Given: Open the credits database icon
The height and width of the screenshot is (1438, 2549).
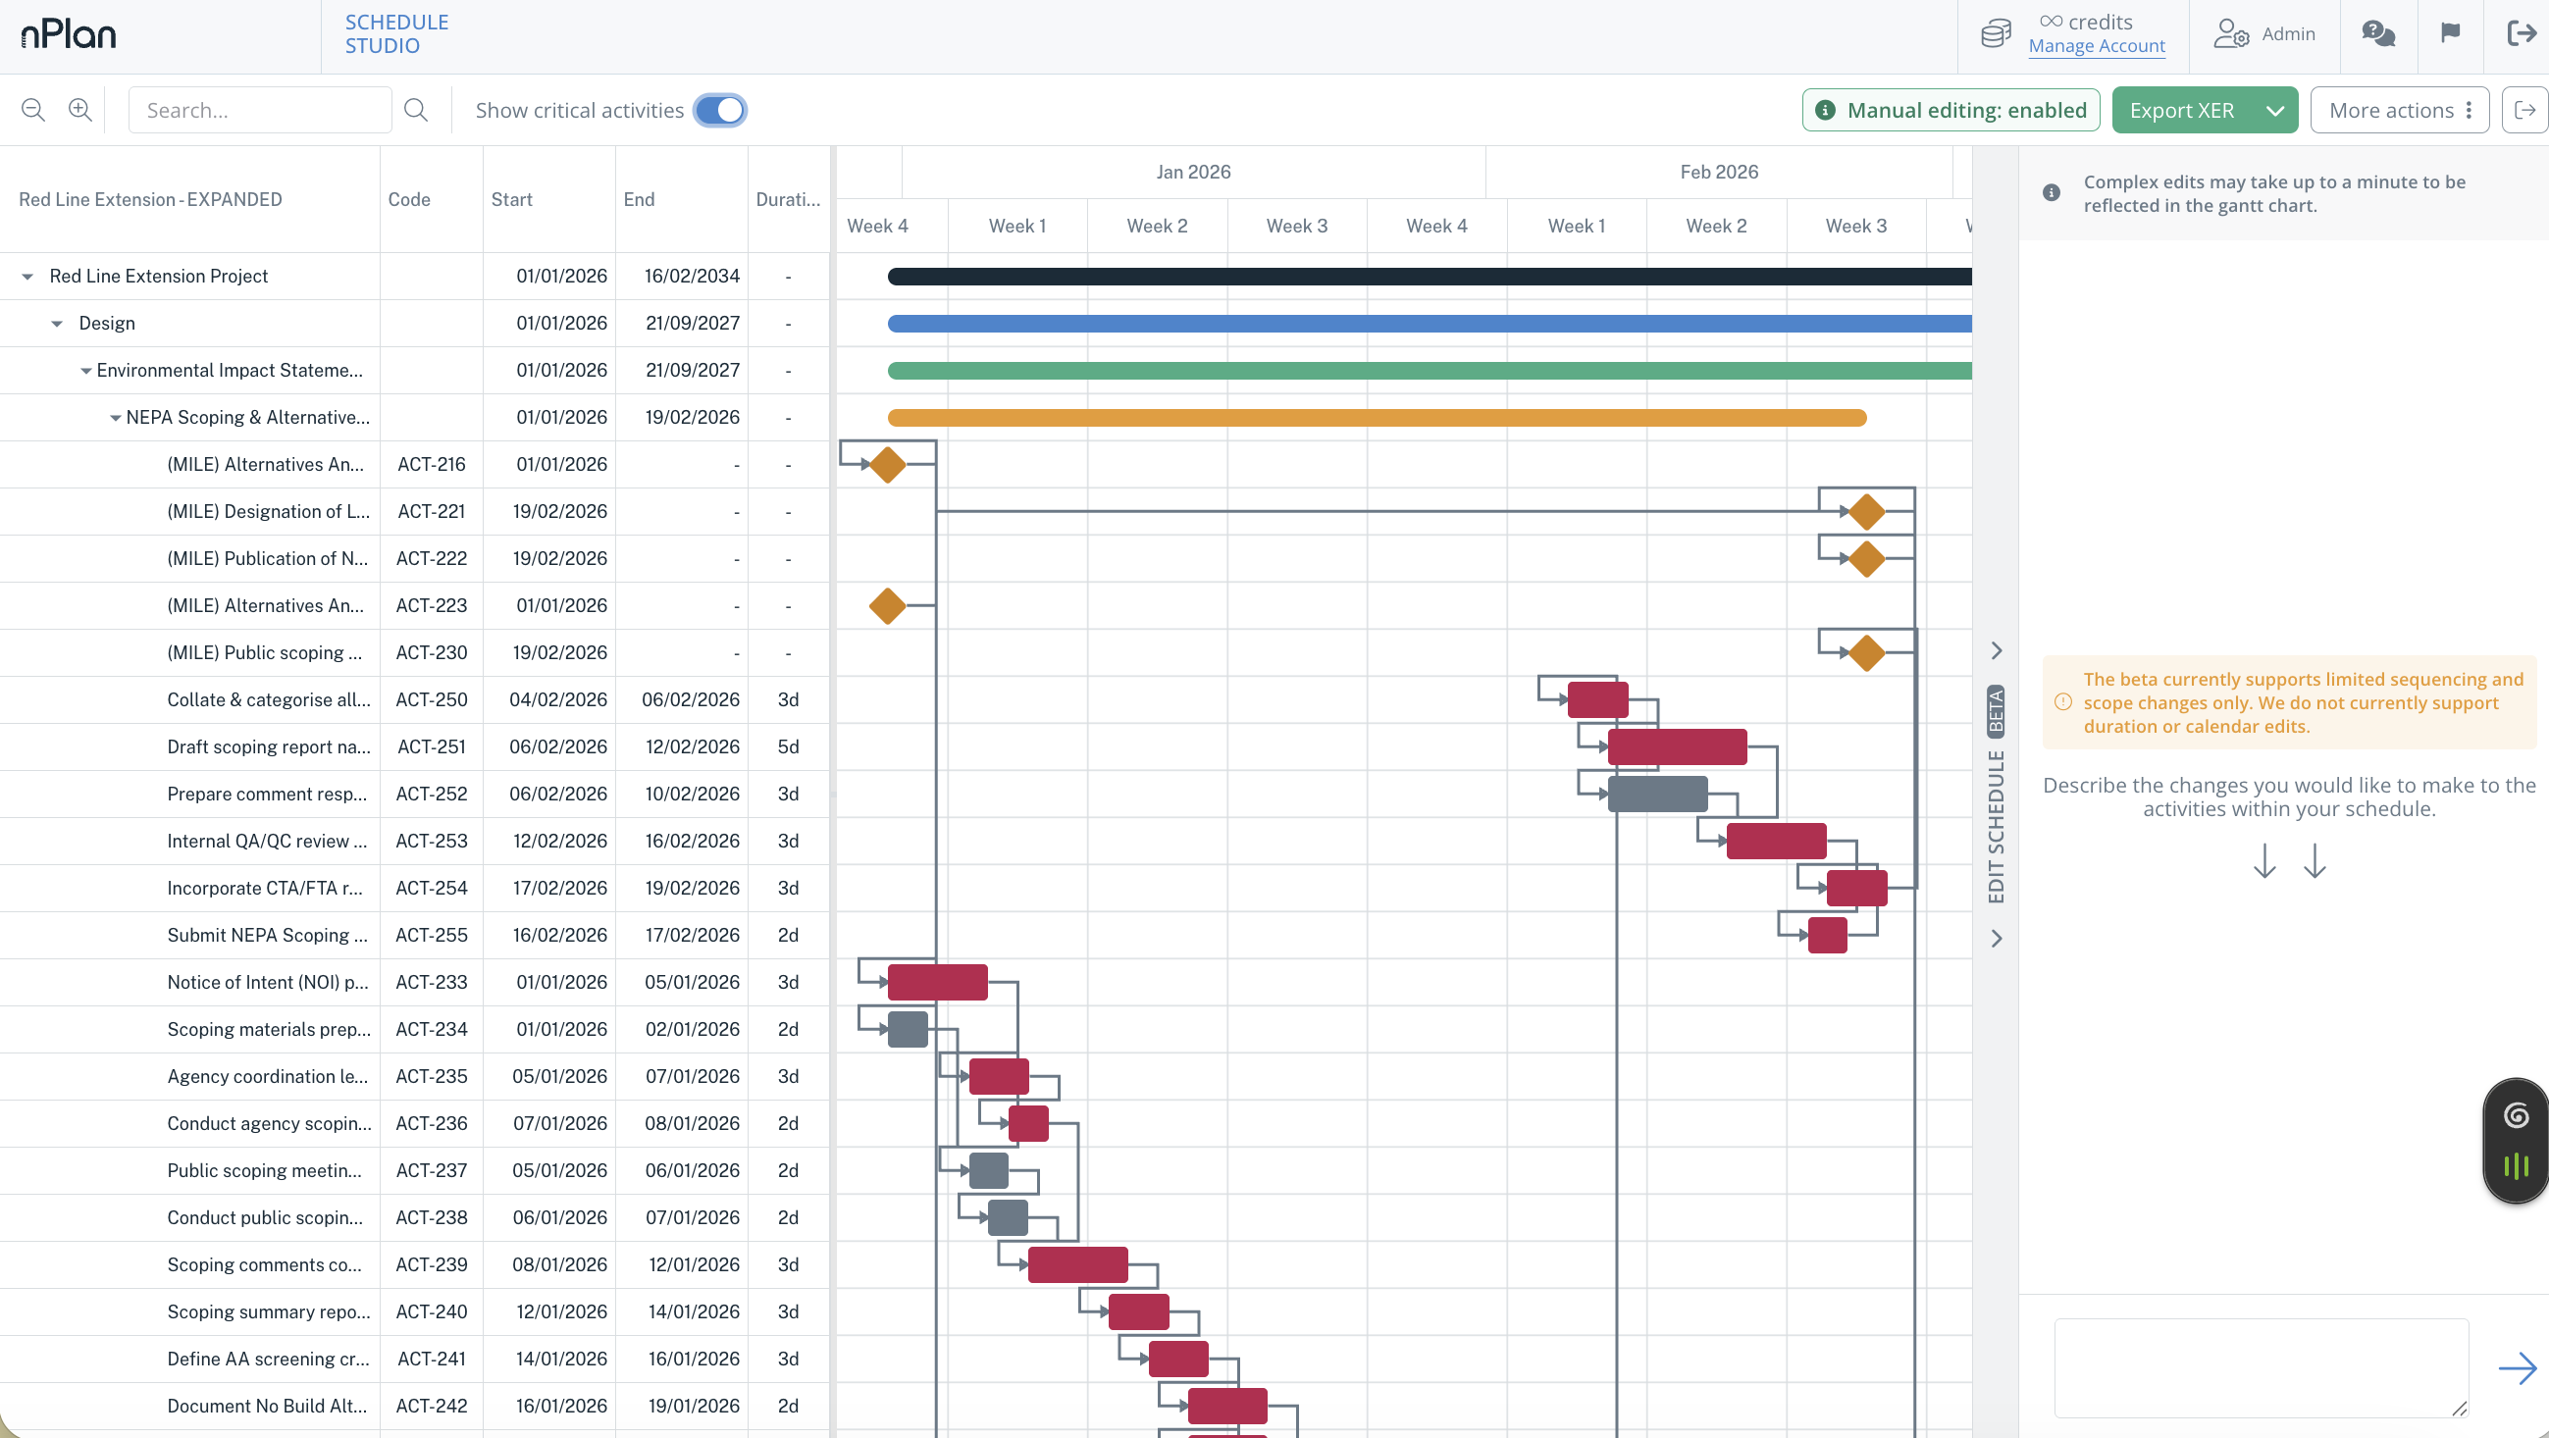Looking at the screenshot, I should tap(1996, 33).
